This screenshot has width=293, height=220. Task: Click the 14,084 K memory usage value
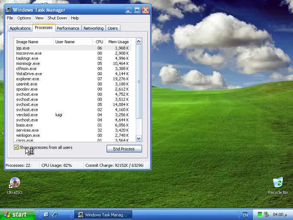[x=121, y=104]
